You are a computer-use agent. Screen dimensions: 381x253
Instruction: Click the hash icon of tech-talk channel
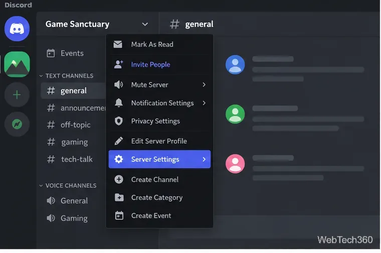tap(51, 159)
